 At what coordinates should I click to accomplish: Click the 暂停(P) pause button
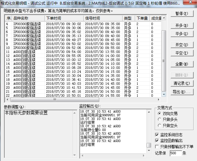point(182,13)
